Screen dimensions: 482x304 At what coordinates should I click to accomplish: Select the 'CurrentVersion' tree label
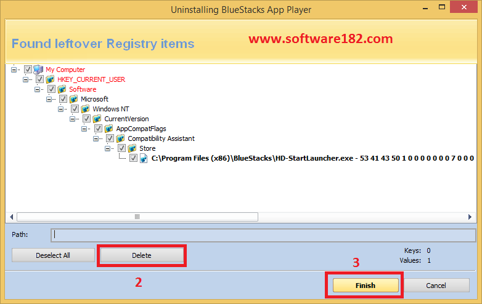click(126, 119)
